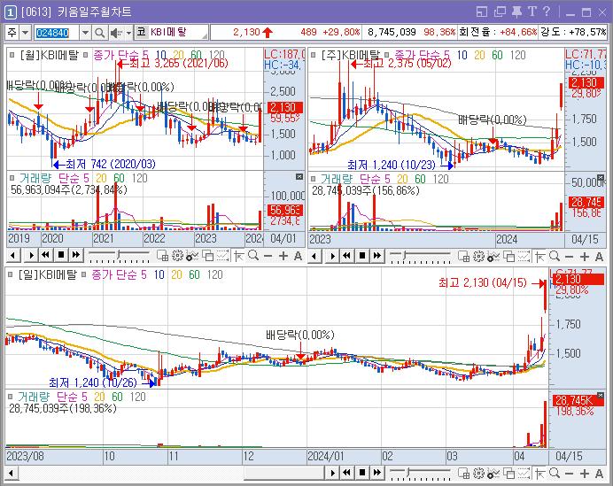Expand stock code 024840 history dropdown
The image size is (613, 486).
pos(85,33)
